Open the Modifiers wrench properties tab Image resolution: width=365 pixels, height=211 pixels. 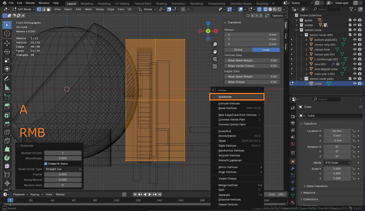coord(293,168)
